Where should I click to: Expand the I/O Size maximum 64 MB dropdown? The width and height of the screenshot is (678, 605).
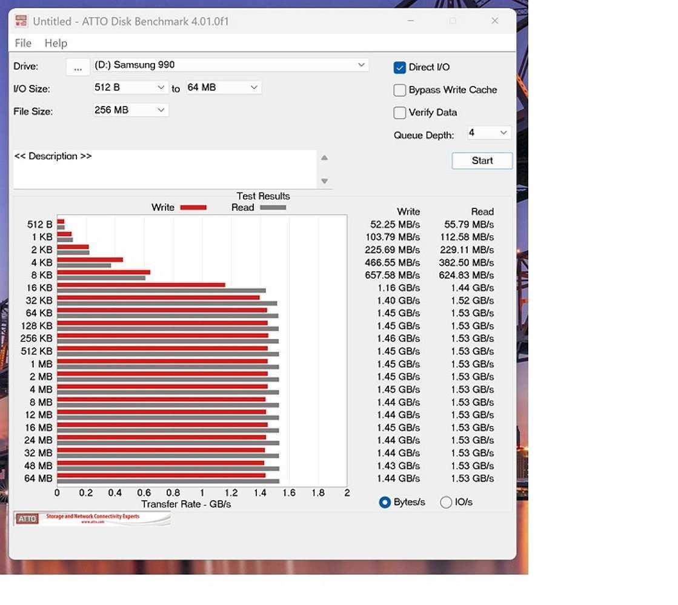(x=223, y=87)
